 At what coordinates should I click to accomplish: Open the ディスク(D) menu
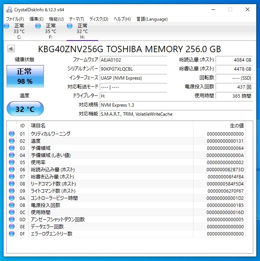(x=99, y=19)
